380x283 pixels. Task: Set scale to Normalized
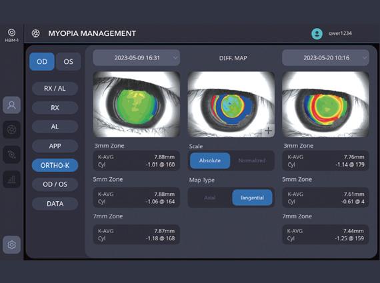(252, 160)
